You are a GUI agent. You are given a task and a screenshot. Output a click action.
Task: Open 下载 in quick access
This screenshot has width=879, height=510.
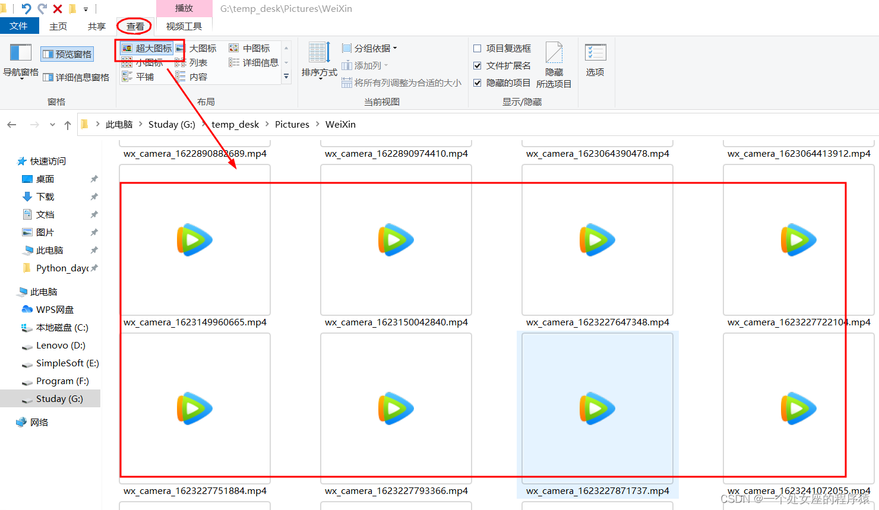point(38,197)
